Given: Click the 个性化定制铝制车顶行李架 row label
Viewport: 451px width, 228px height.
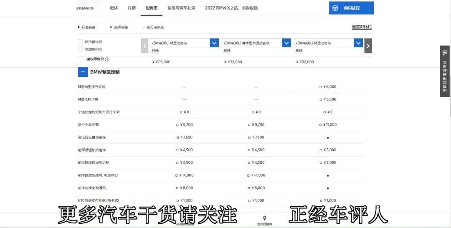Looking at the screenshot, I should (99, 112).
